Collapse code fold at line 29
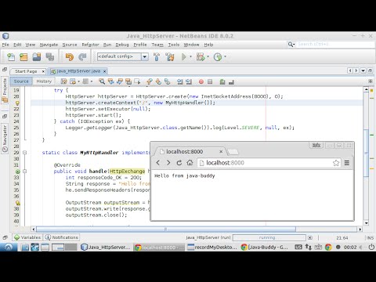This screenshot has width=376, height=282. point(24,153)
